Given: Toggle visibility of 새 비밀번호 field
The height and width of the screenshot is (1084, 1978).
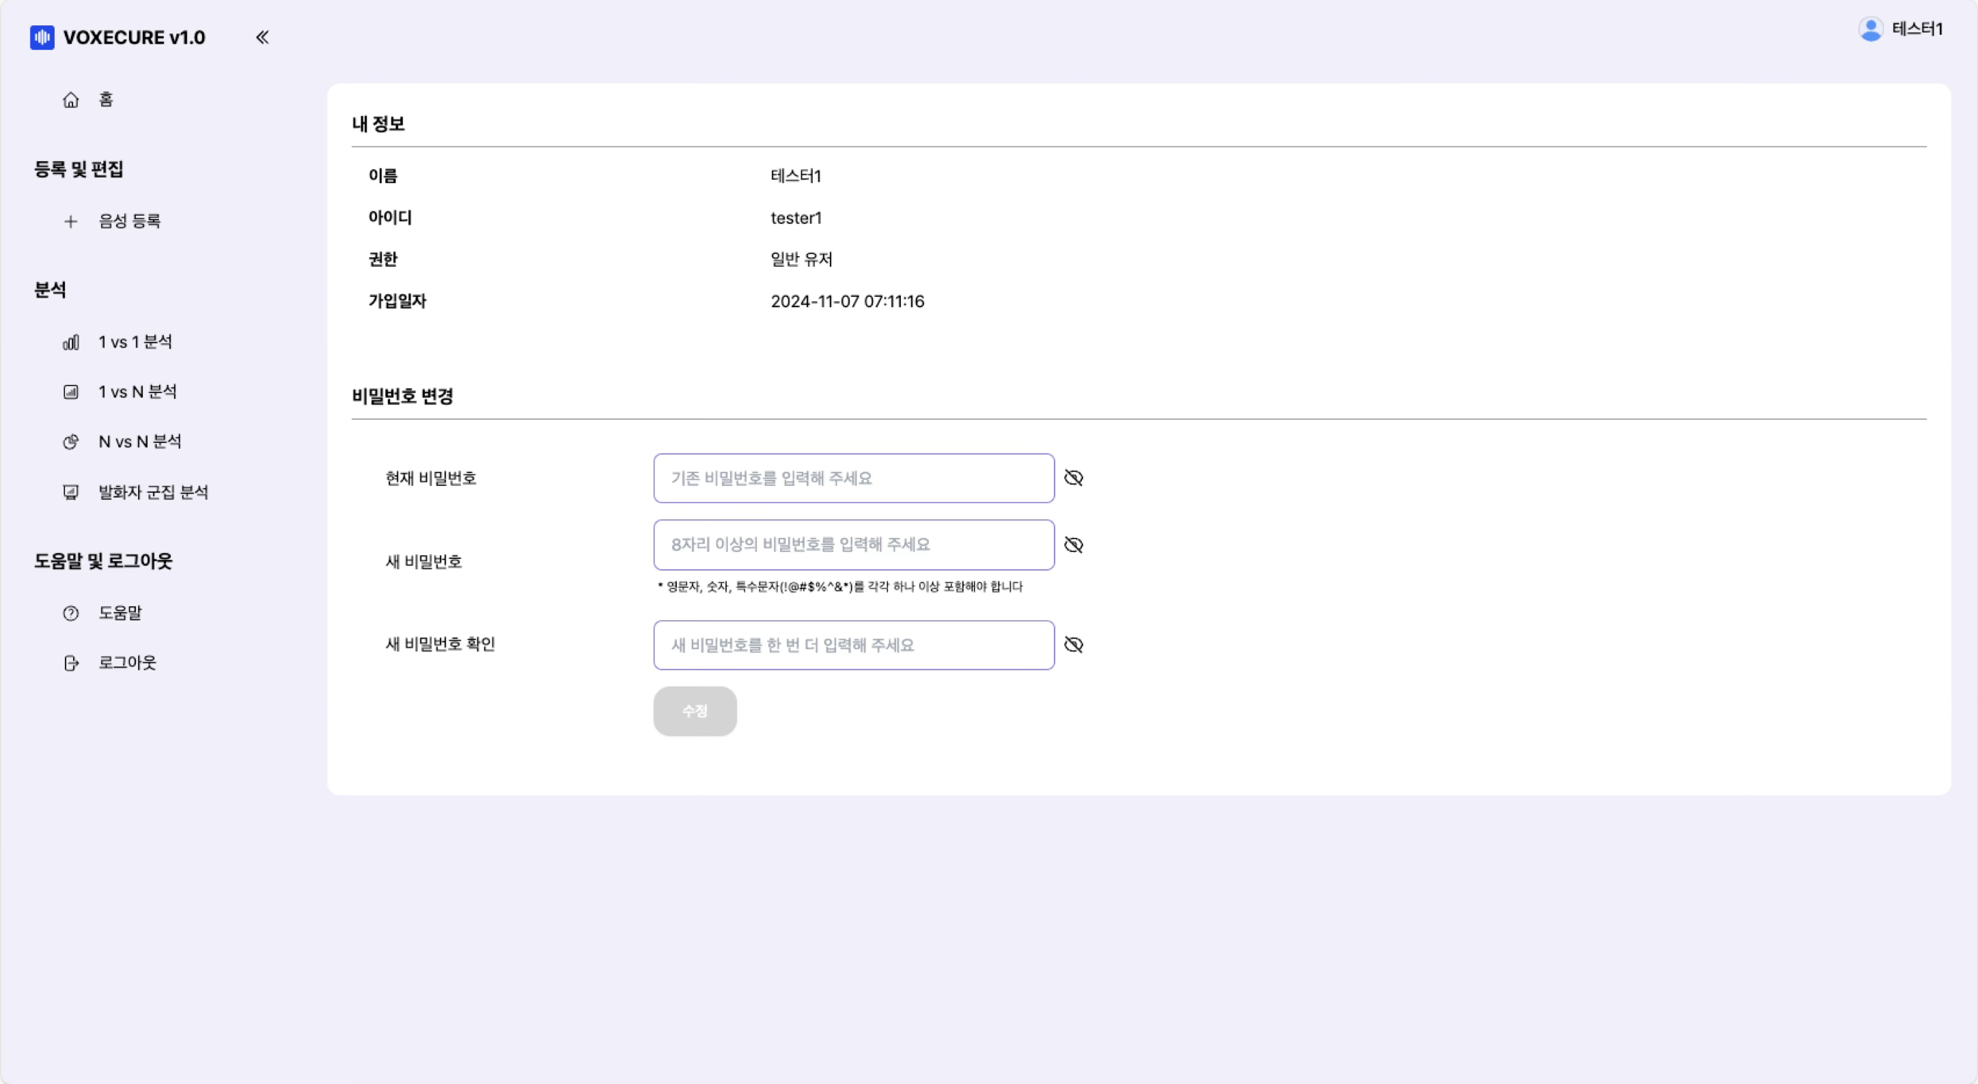Looking at the screenshot, I should coord(1074,545).
